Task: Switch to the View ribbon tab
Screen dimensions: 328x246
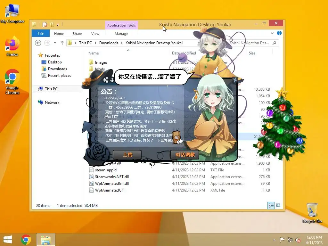Action: [95, 34]
